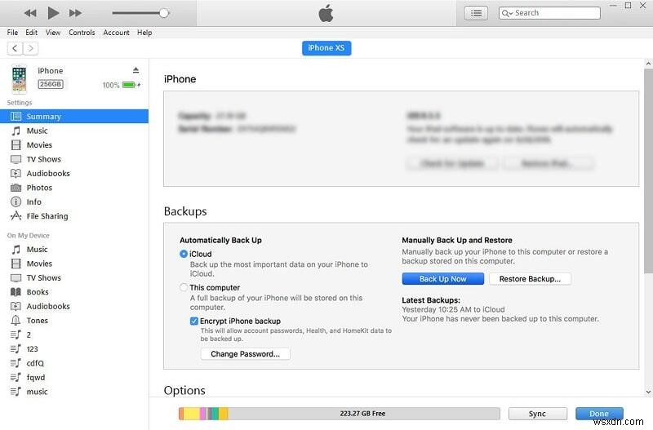Go forward with the right arrow button
The image size is (653, 430).
30,48
